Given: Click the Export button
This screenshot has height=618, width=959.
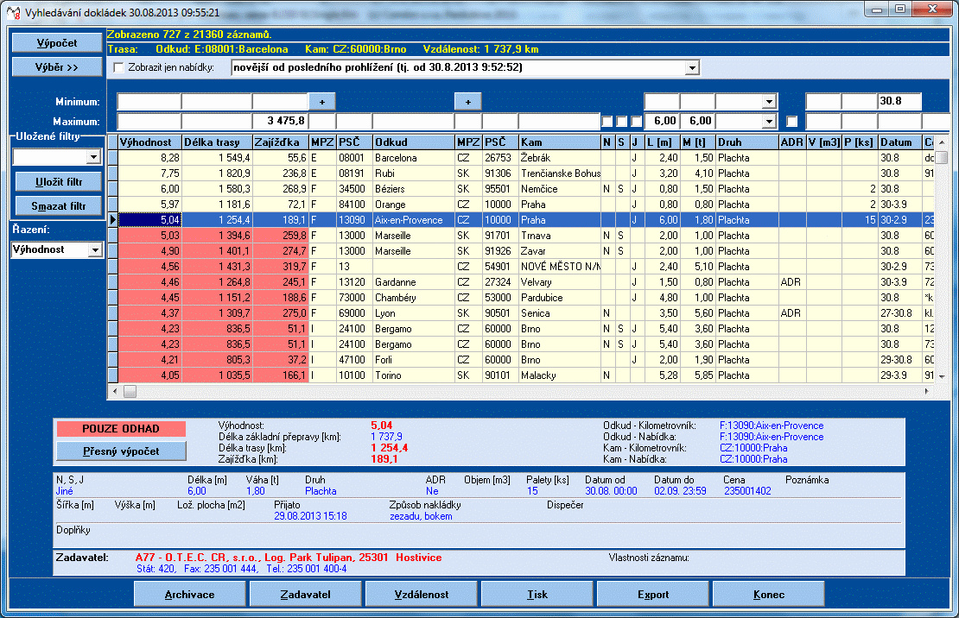Looking at the screenshot, I should click(653, 595).
